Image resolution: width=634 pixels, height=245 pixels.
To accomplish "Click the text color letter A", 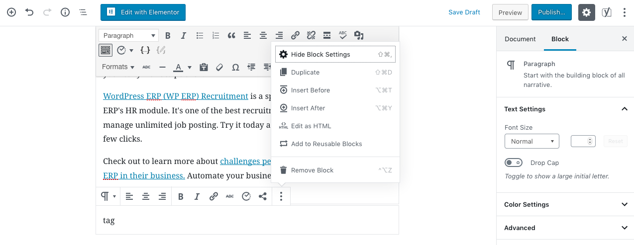I will (x=178, y=67).
